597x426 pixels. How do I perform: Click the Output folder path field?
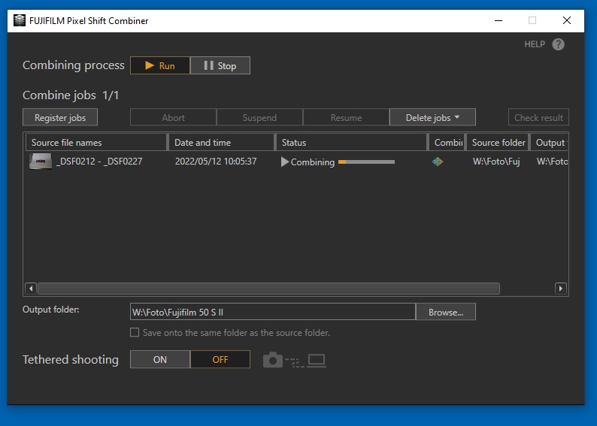[273, 312]
